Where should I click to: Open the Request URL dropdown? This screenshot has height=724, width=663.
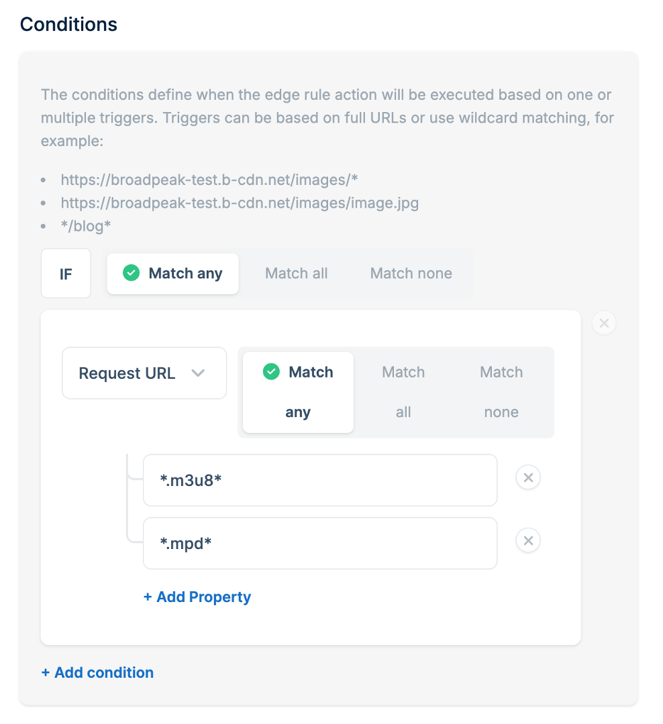tap(144, 373)
